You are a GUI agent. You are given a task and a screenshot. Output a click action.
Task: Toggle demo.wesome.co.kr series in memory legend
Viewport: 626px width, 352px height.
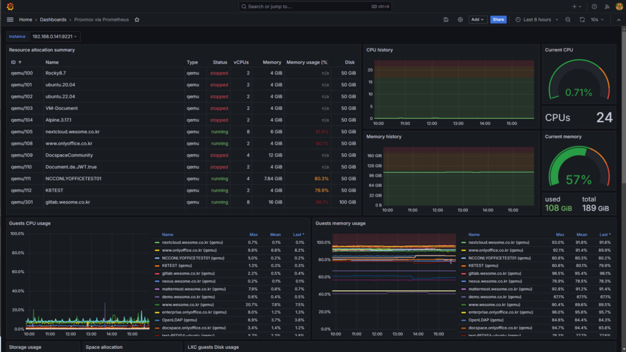click(x=495, y=296)
